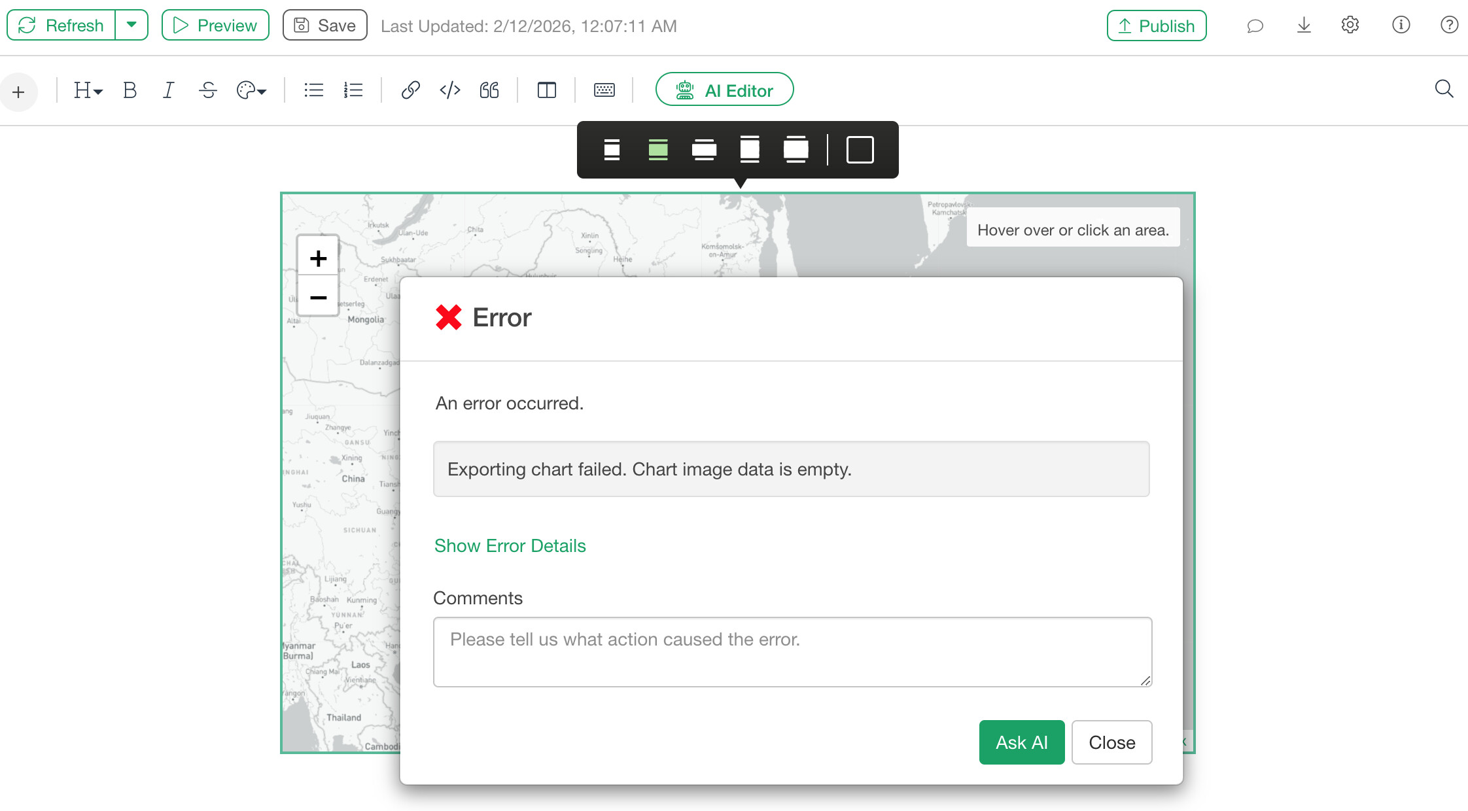Select the green highlighted width option

tap(658, 150)
